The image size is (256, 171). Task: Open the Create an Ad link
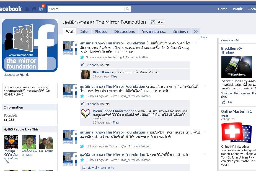(230, 40)
